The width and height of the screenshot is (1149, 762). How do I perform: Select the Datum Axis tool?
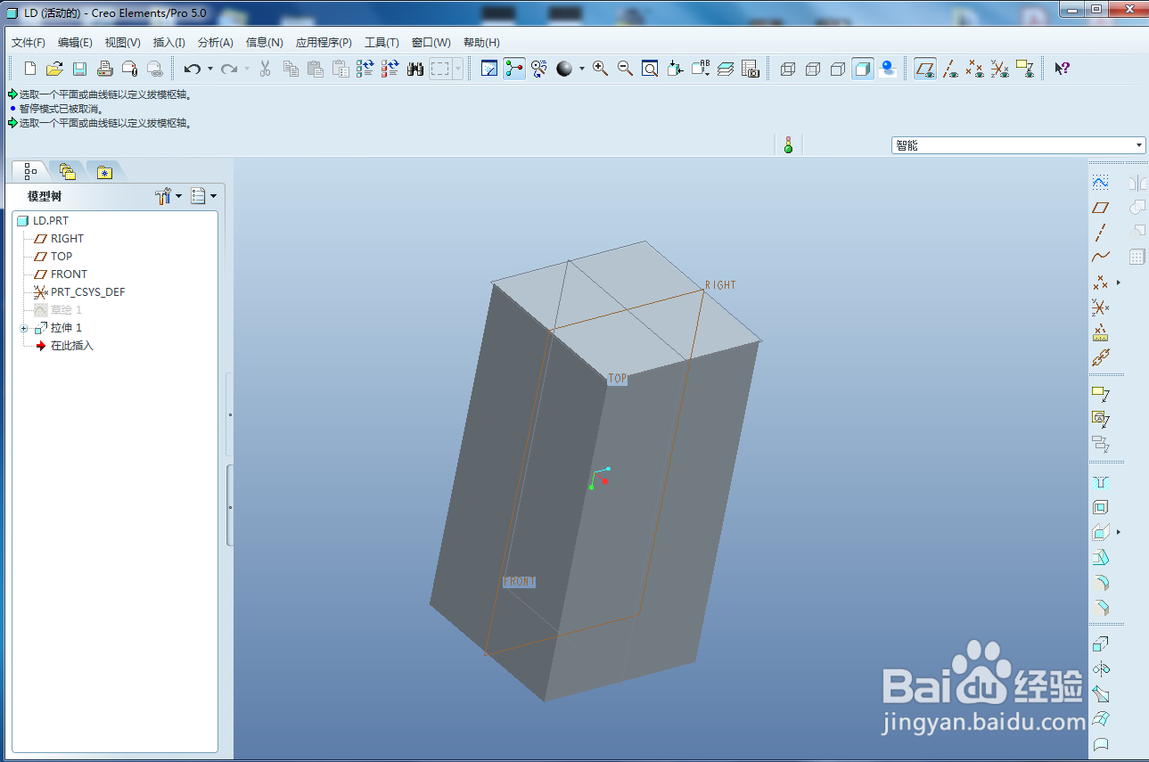(x=1100, y=233)
